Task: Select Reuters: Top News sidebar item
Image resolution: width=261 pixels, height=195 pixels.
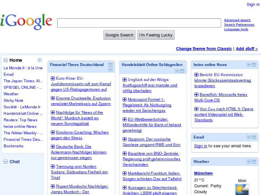Action: pyautogui.click(x=20, y=120)
